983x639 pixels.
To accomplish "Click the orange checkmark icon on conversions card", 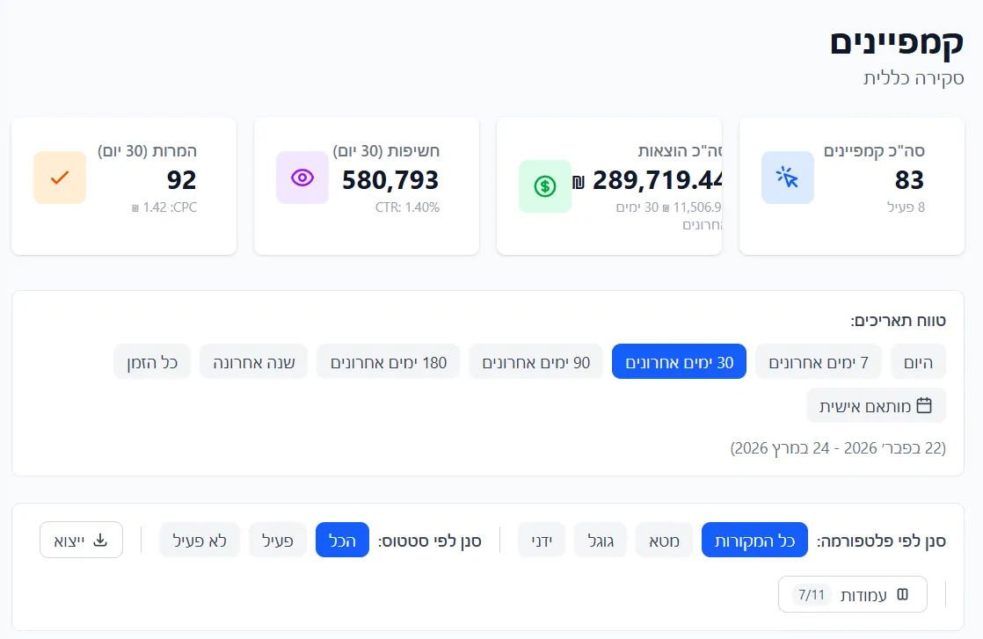I will (x=60, y=178).
